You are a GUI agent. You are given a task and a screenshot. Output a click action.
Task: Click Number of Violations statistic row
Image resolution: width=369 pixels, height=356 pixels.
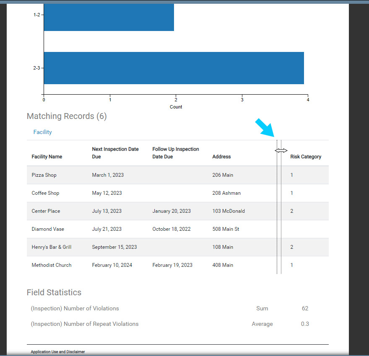[75, 308]
